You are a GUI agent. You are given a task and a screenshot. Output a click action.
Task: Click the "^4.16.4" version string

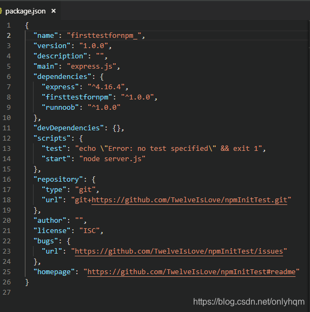(107, 87)
